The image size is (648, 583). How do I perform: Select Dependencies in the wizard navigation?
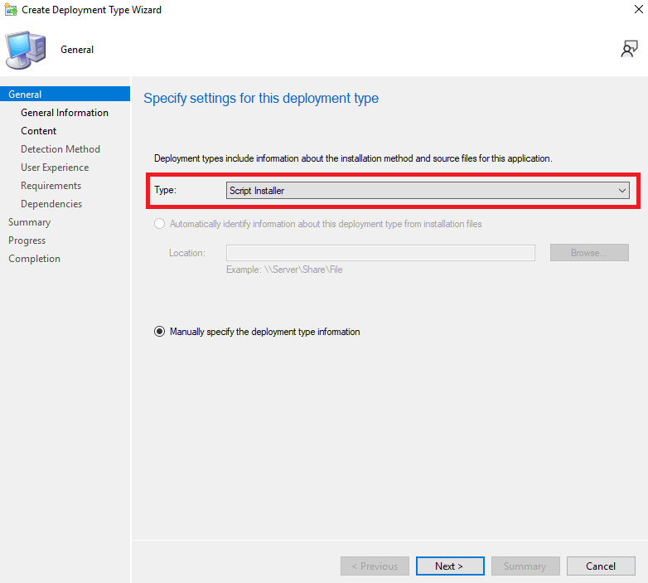(x=51, y=204)
